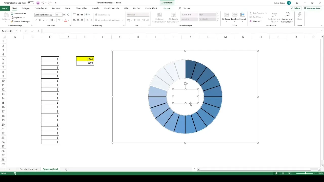Viewport: 324px width, 182px height.
Task: Toggle underline formatting (U)
Action: click(x=44, y=20)
